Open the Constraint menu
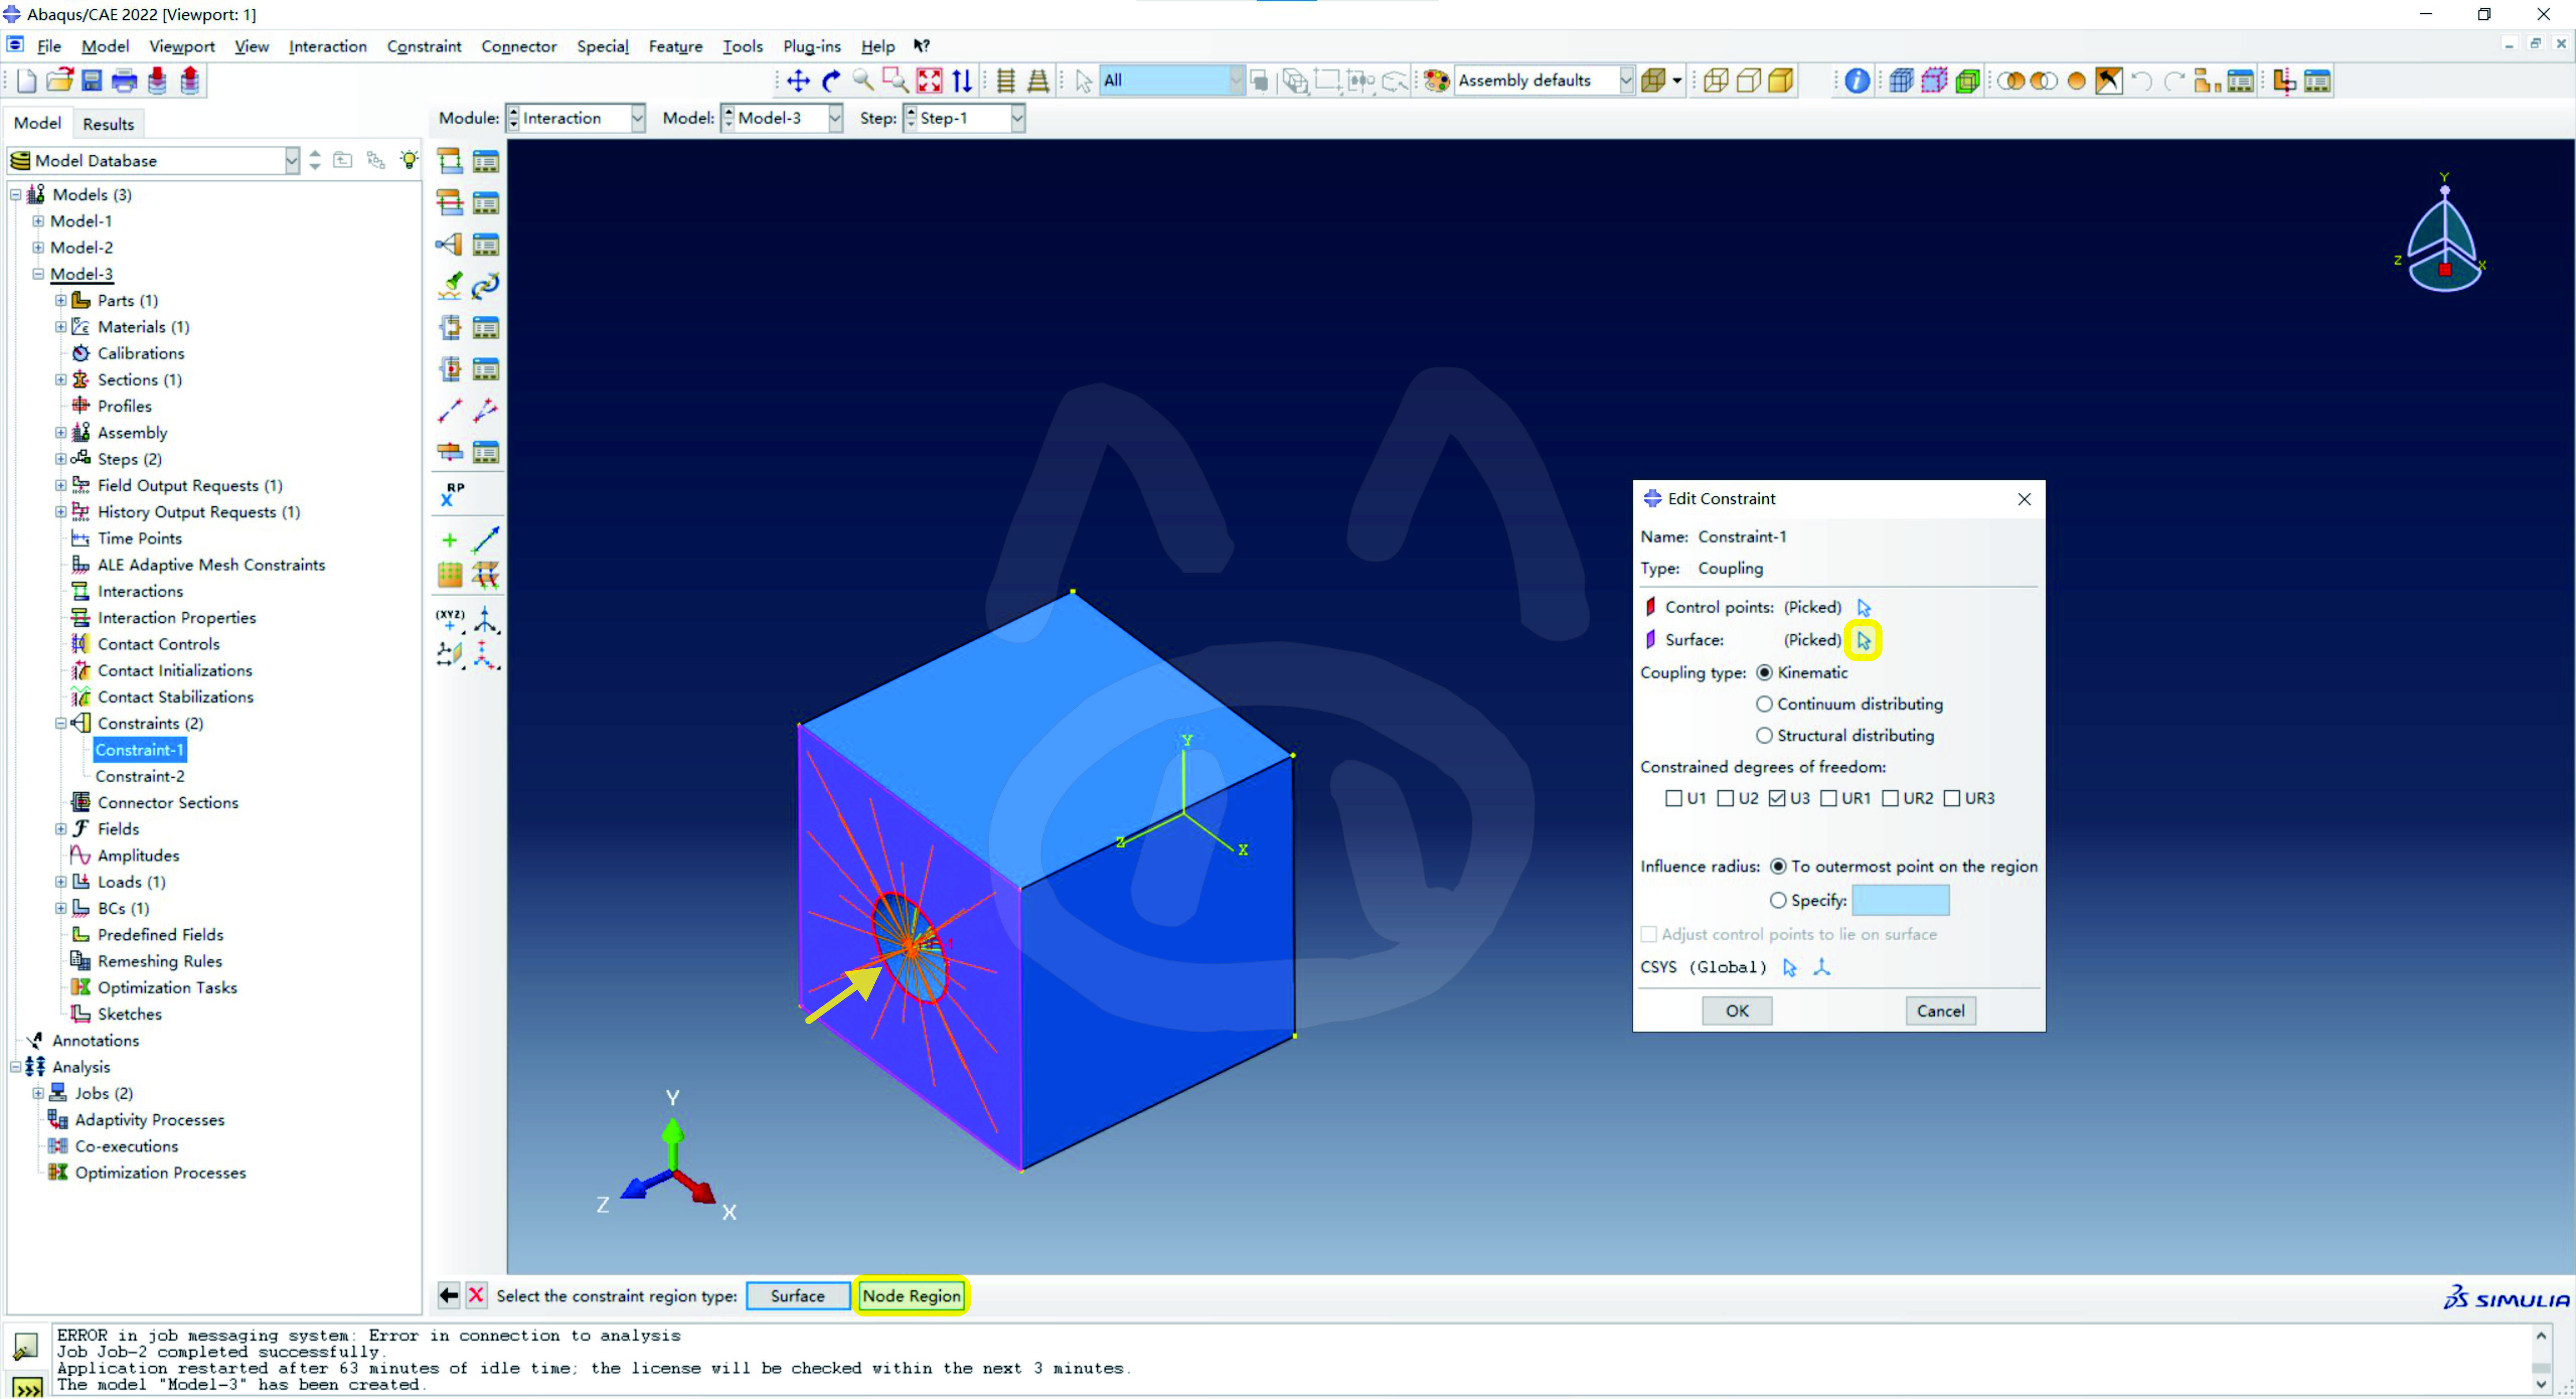The image size is (2576, 1399). [x=424, y=46]
